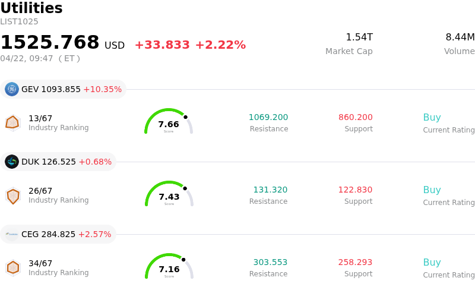The image size is (475, 290).
Task: Click the radar icon beside 13/67 ranking
Action: tap(12, 122)
